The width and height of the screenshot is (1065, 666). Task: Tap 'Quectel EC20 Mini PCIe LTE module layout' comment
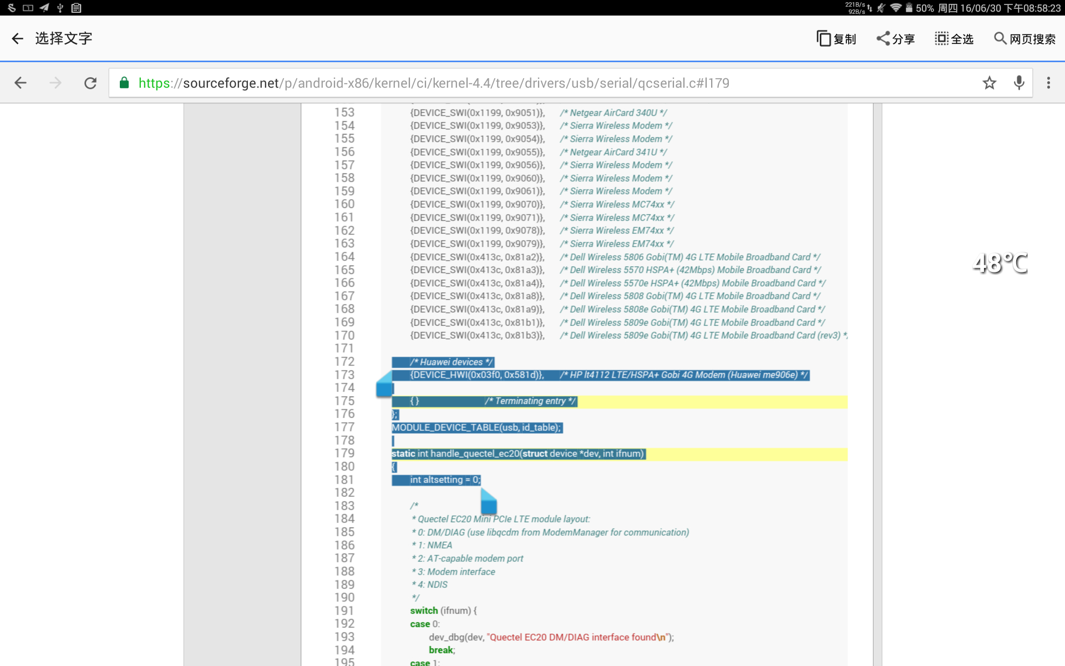pos(501,519)
